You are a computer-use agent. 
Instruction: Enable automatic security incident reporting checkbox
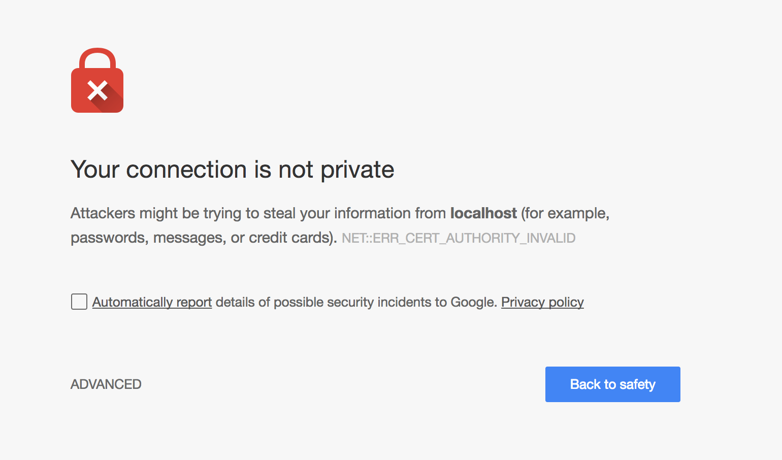[x=79, y=302]
